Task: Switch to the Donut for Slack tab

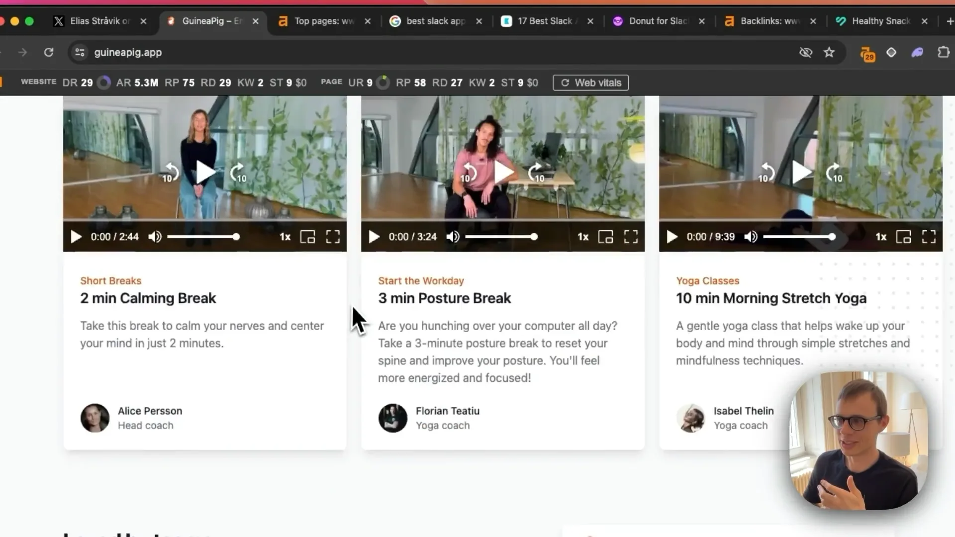Action: [659, 21]
